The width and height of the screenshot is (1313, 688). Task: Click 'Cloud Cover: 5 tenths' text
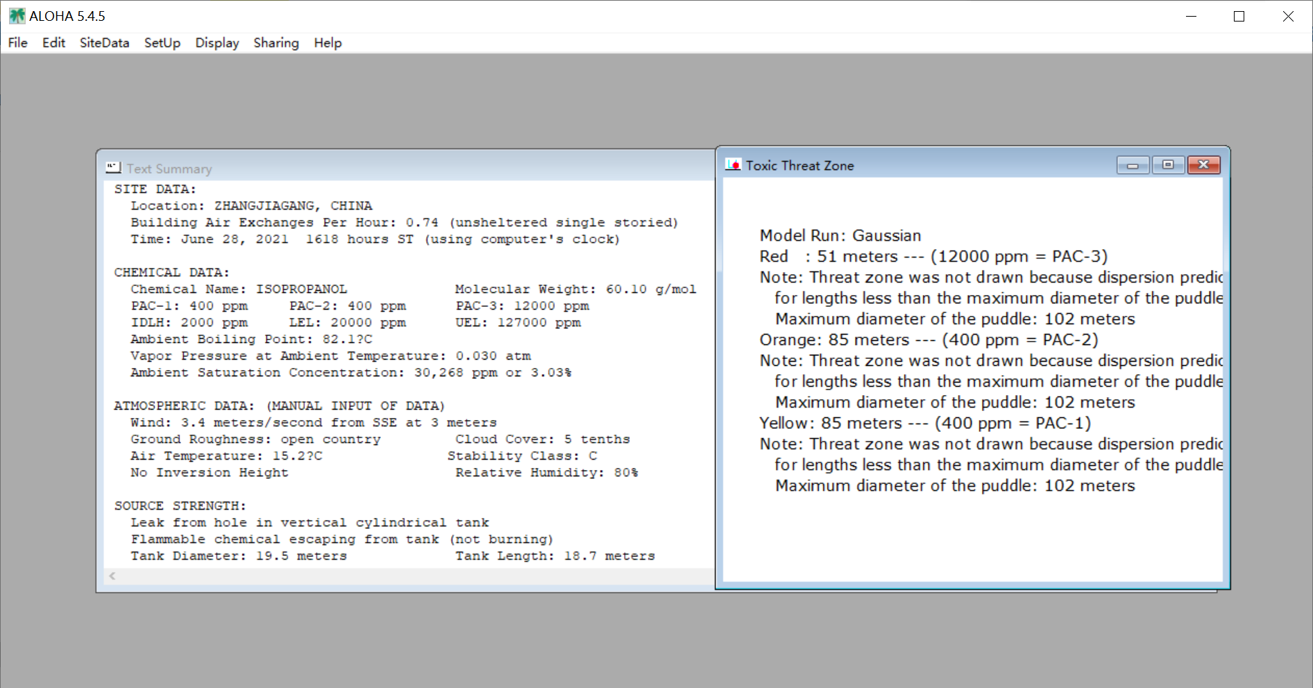pyautogui.click(x=543, y=439)
